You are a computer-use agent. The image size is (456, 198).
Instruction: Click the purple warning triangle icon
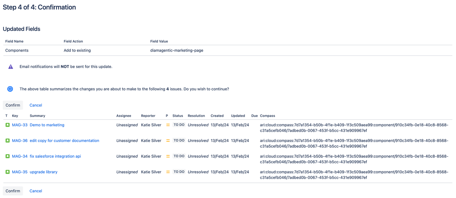(11, 67)
